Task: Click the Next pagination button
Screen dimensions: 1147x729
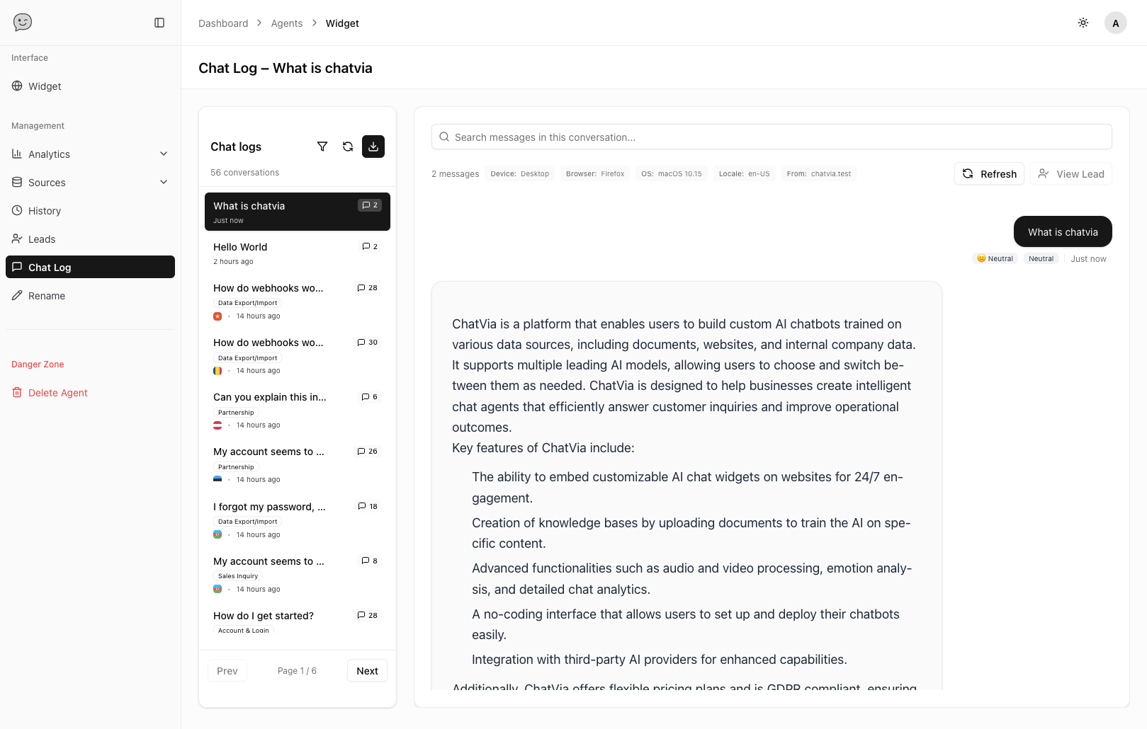Action: coord(367,670)
